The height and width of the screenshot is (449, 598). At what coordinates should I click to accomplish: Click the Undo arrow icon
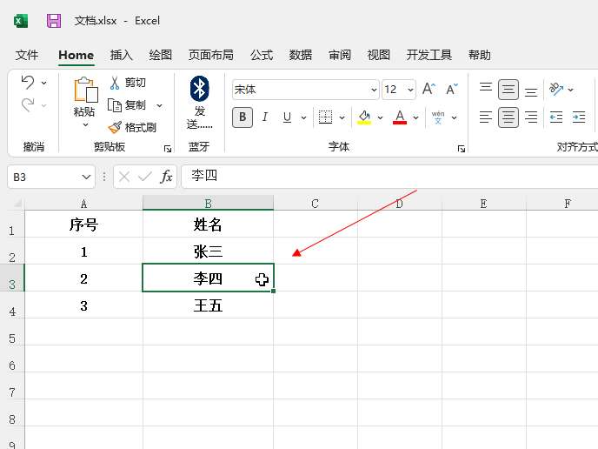click(x=28, y=83)
